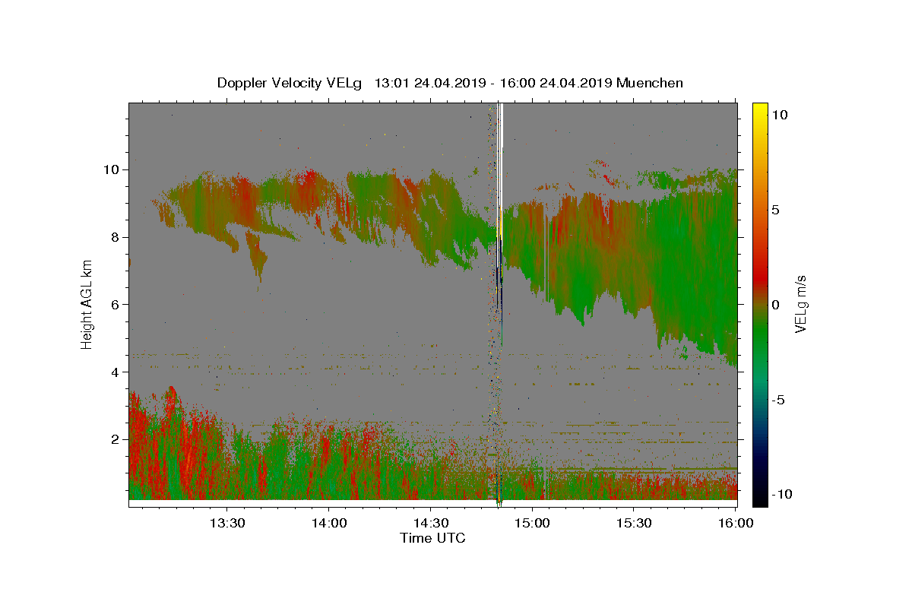The width and height of the screenshot is (912, 608).
Task: Click the 'Height AGL km' axis label
Action: [87, 304]
